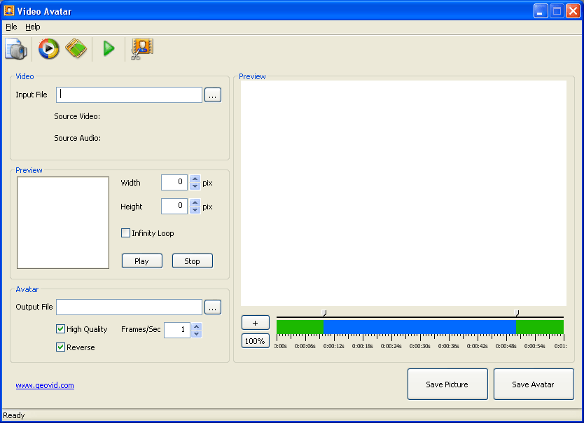Click the Play button in the Preview group

(x=142, y=261)
